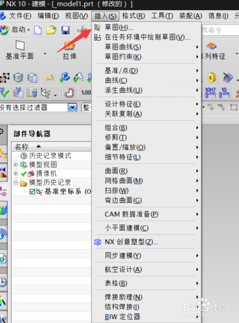Click the NX 创意塑型 cube icon
Viewport: 239px width, 323px height.
(x=97, y=242)
